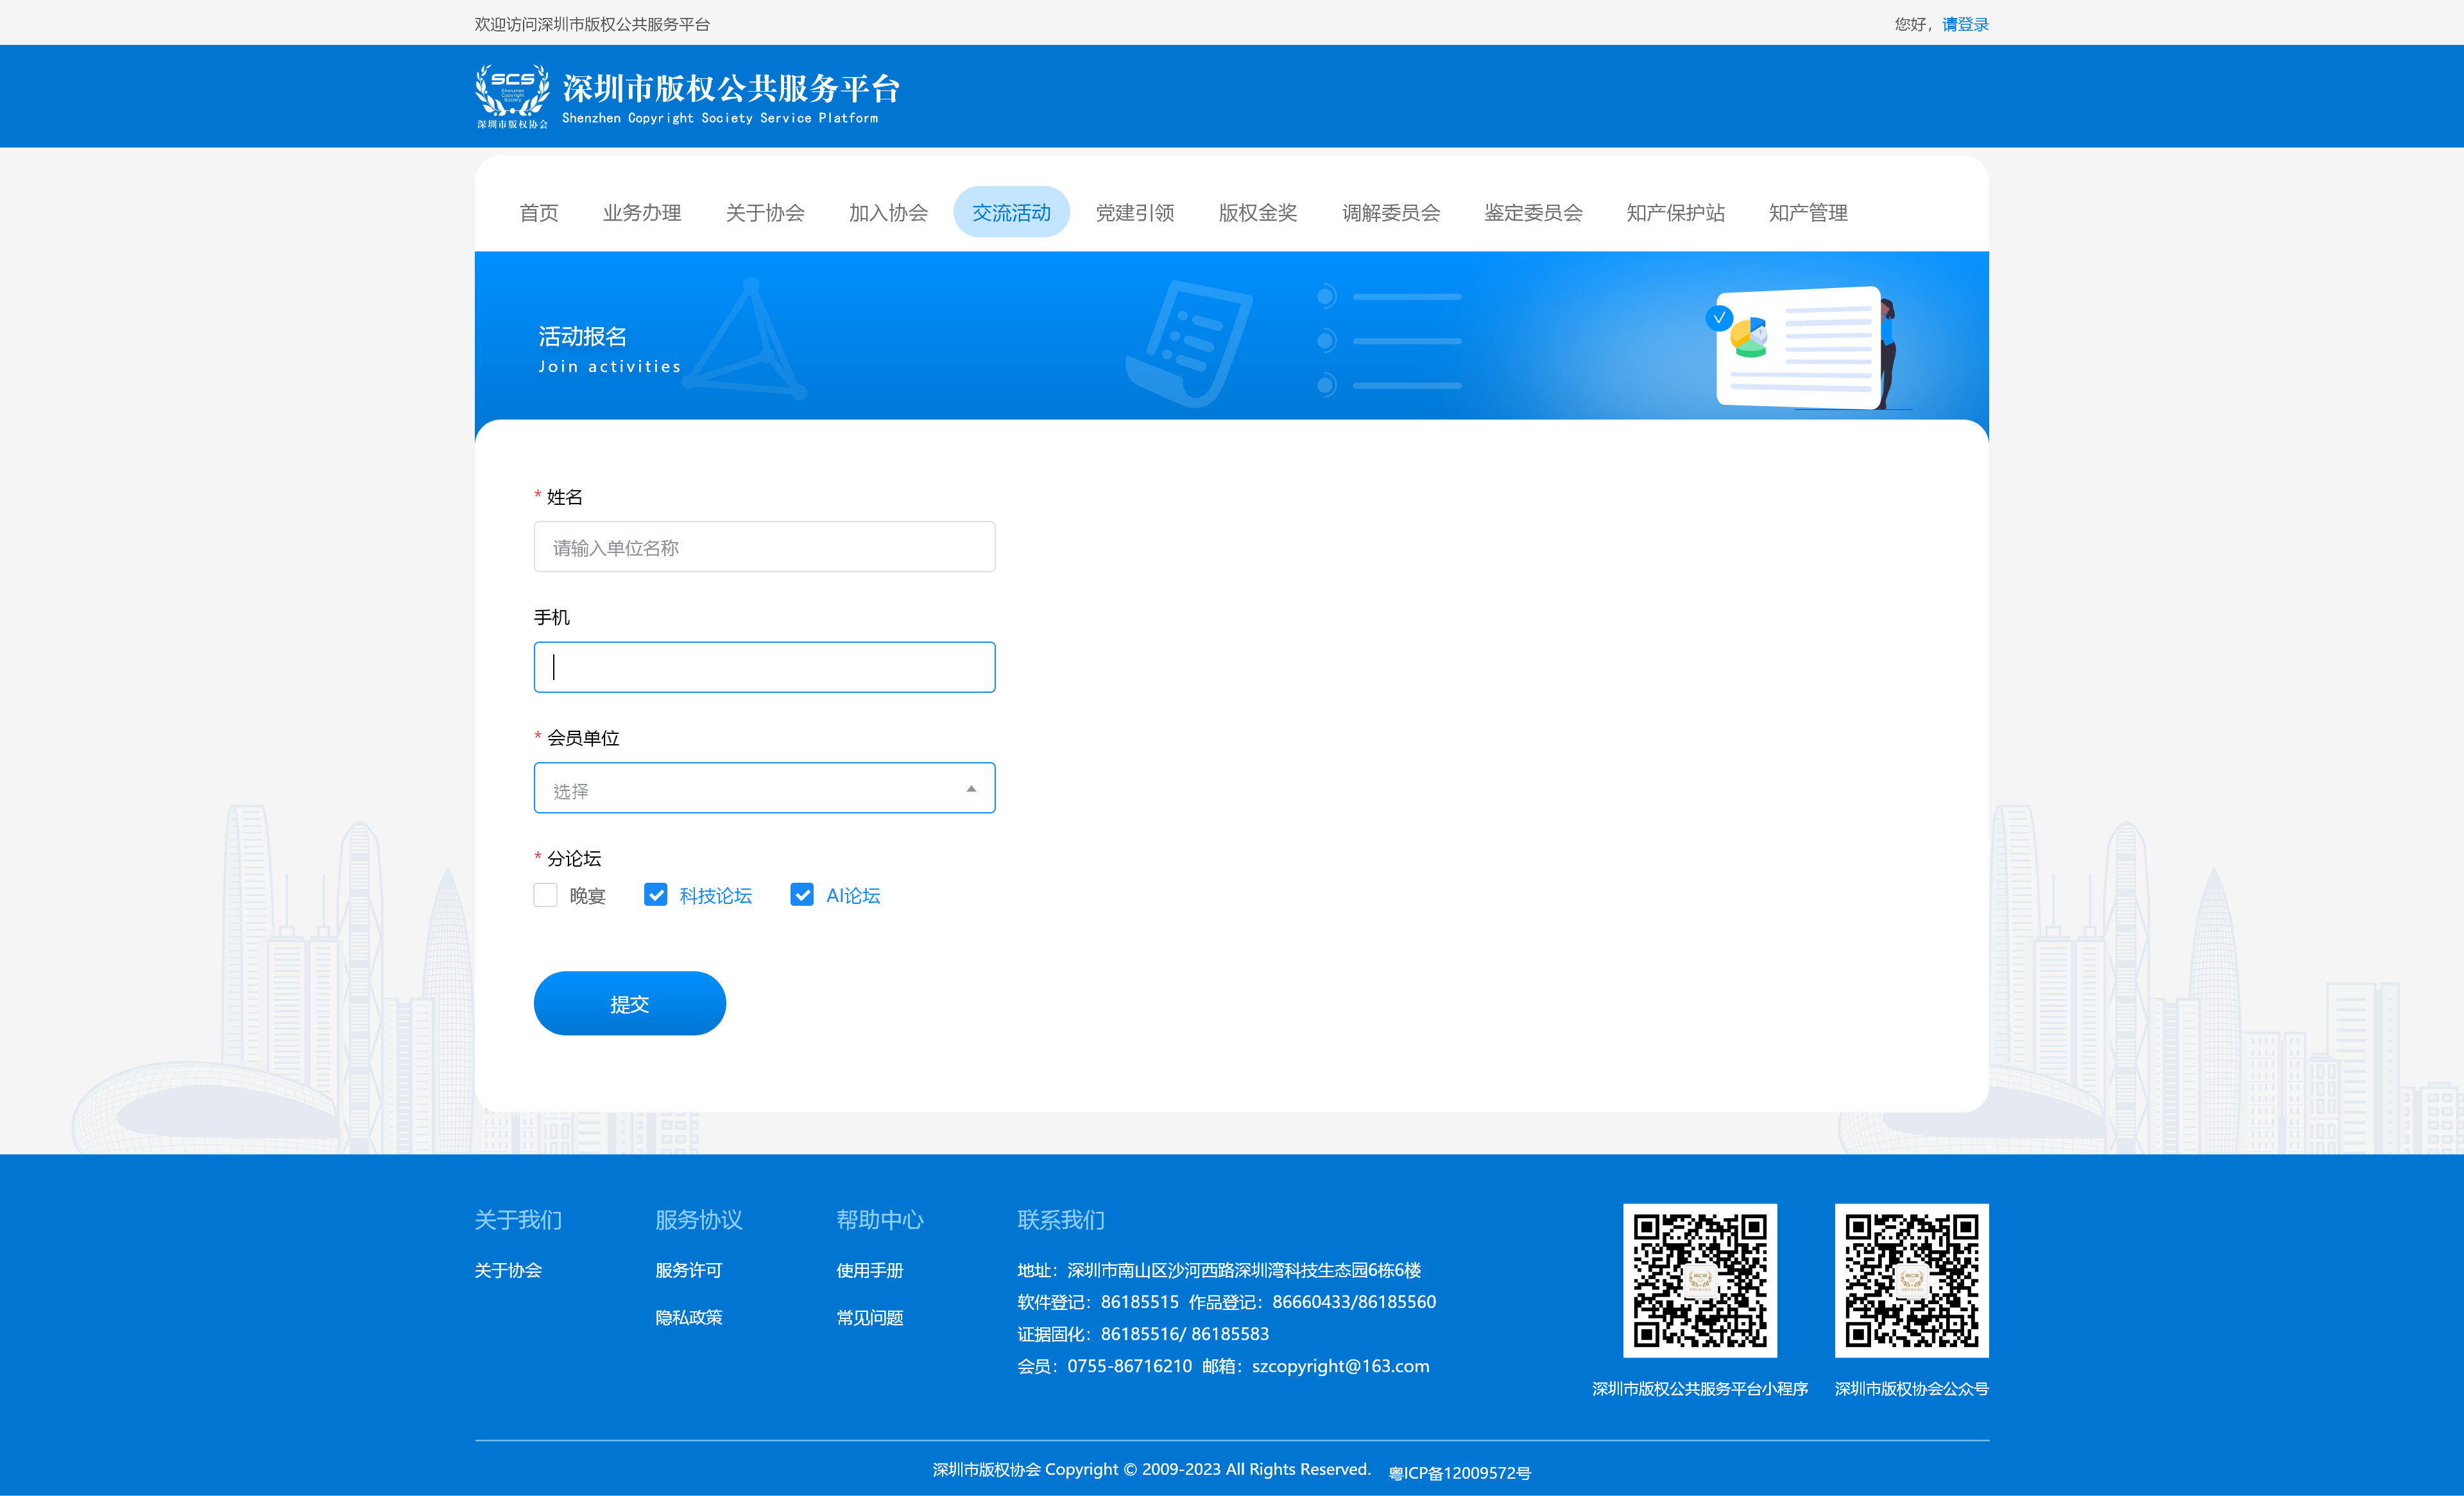Click into the 手机 phone input
Viewport: 2464px width, 1496px height.
pos(764,667)
